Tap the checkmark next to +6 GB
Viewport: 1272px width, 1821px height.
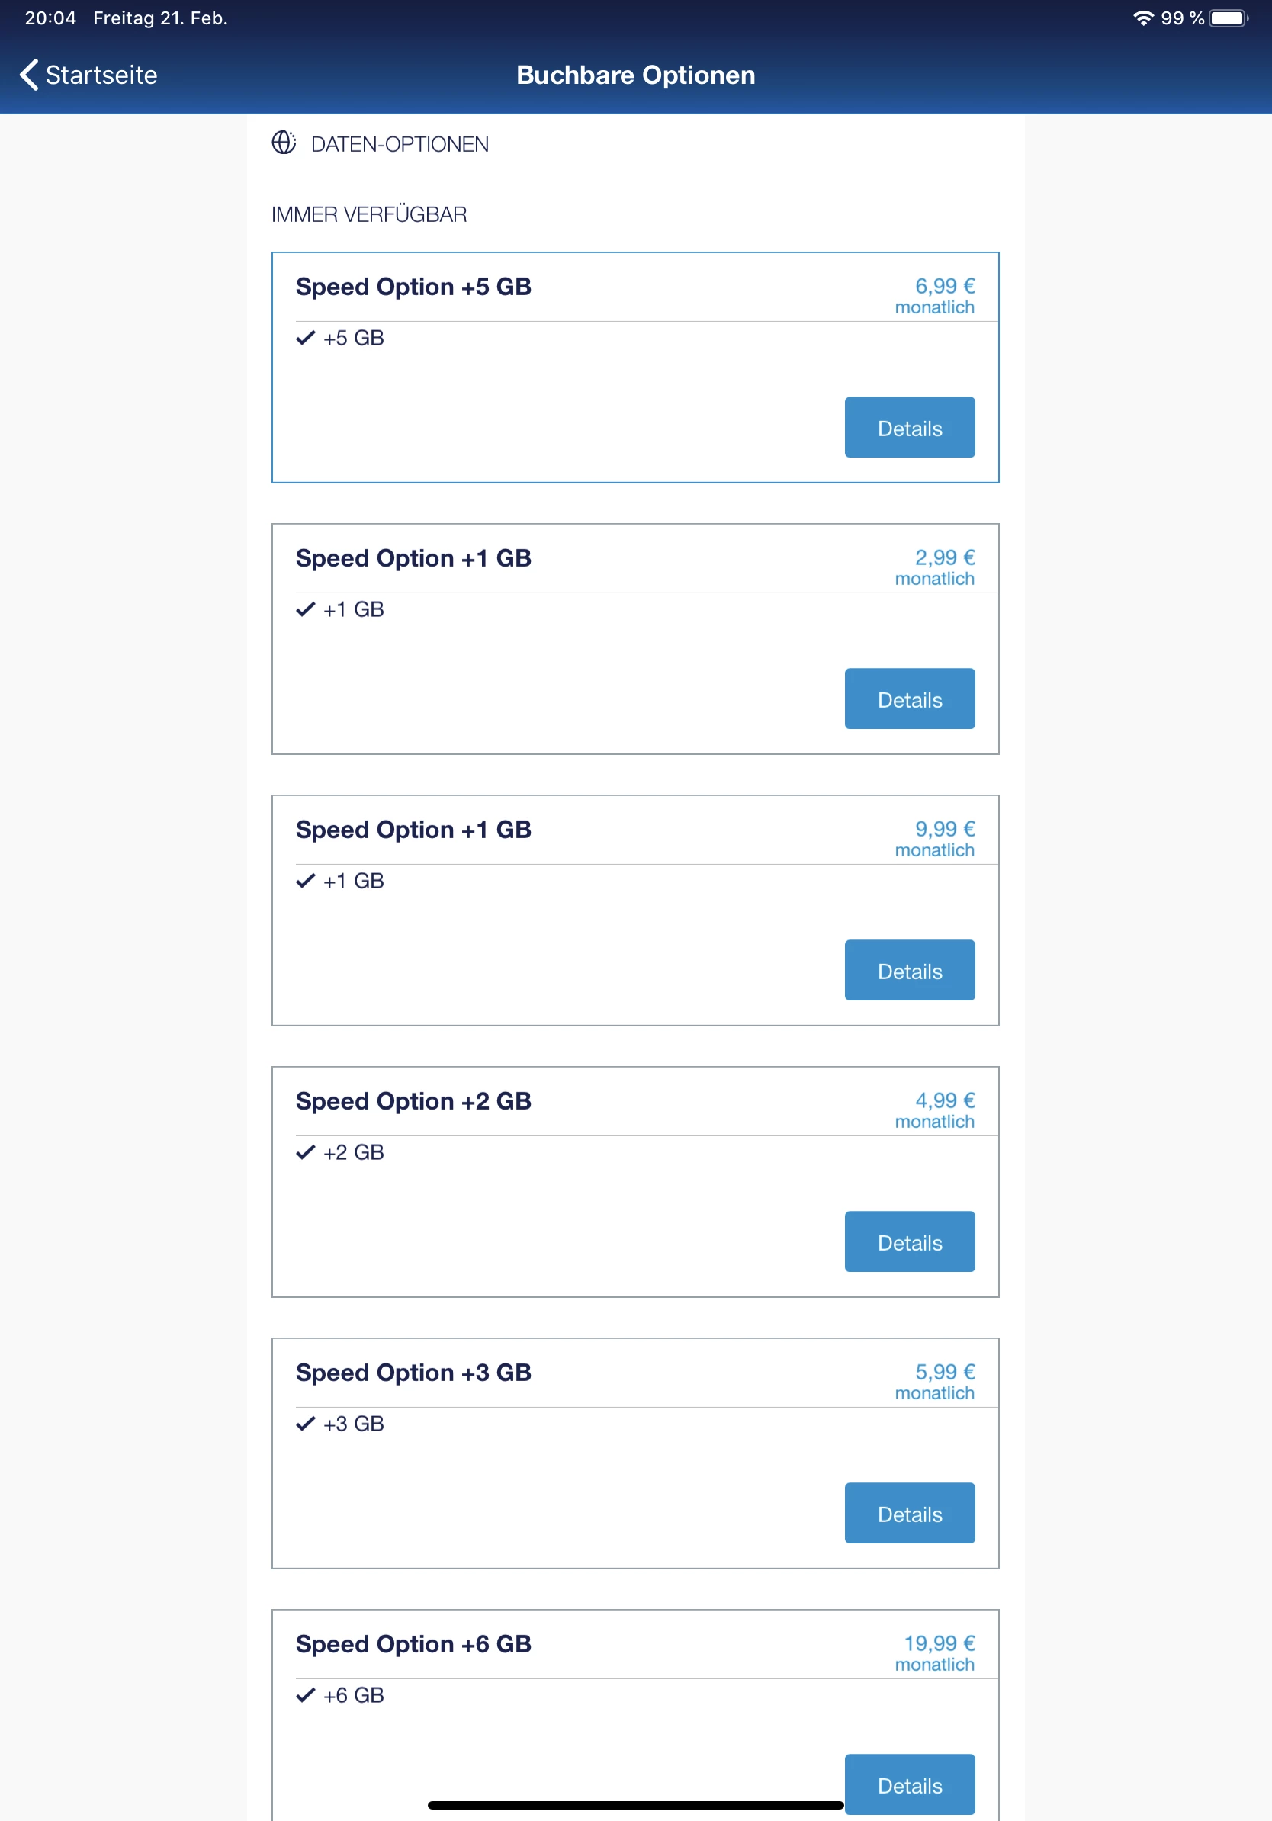(x=305, y=1695)
